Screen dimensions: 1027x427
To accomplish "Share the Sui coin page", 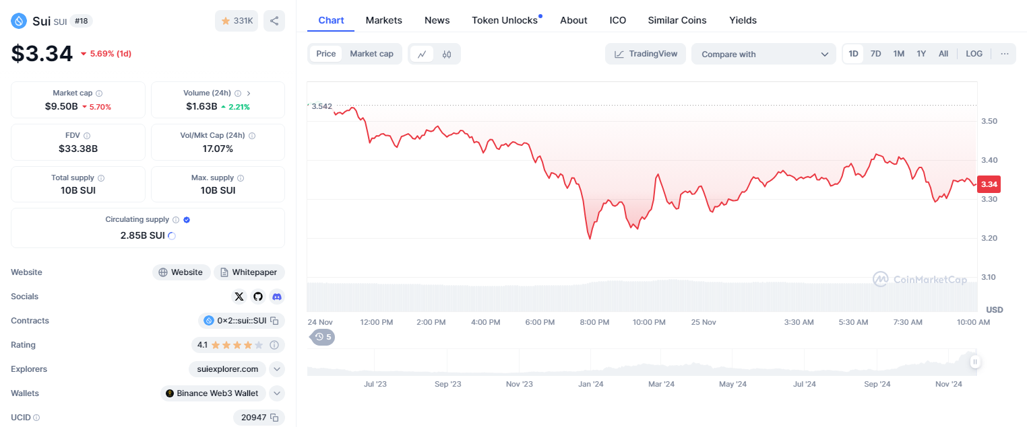I will [274, 21].
